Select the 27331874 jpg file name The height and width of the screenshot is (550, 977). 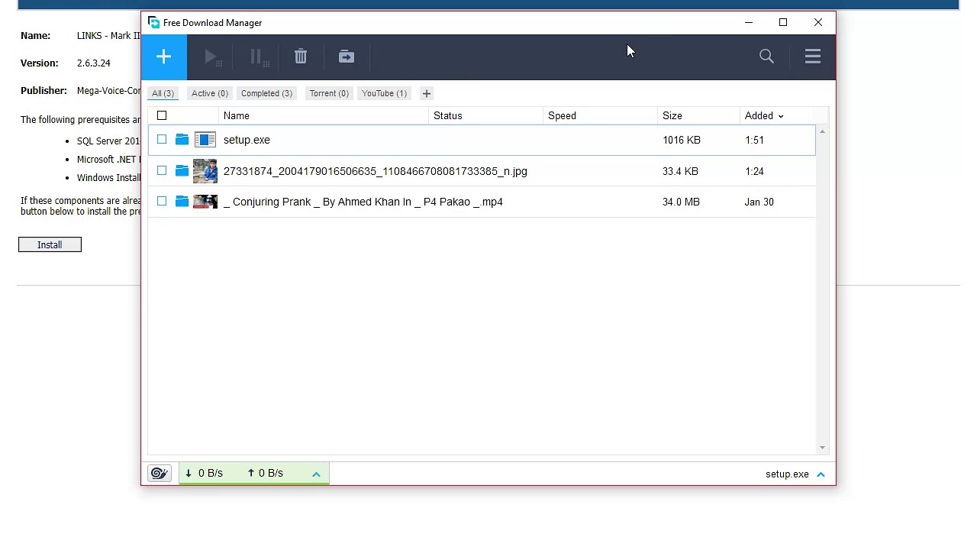tap(375, 171)
